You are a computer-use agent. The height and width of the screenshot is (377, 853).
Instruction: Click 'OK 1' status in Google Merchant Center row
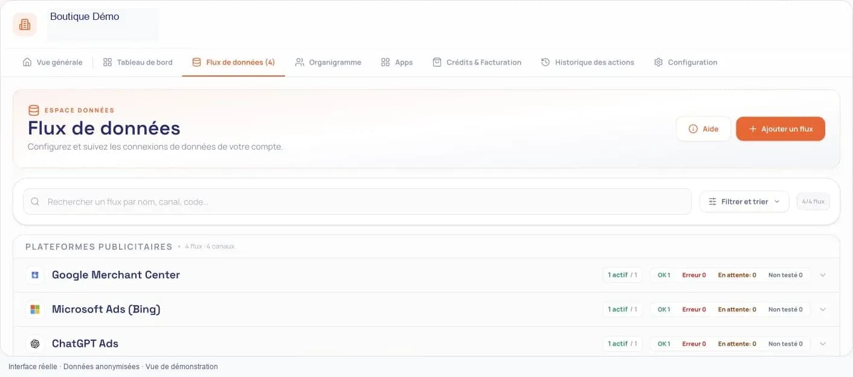click(664, 275)
